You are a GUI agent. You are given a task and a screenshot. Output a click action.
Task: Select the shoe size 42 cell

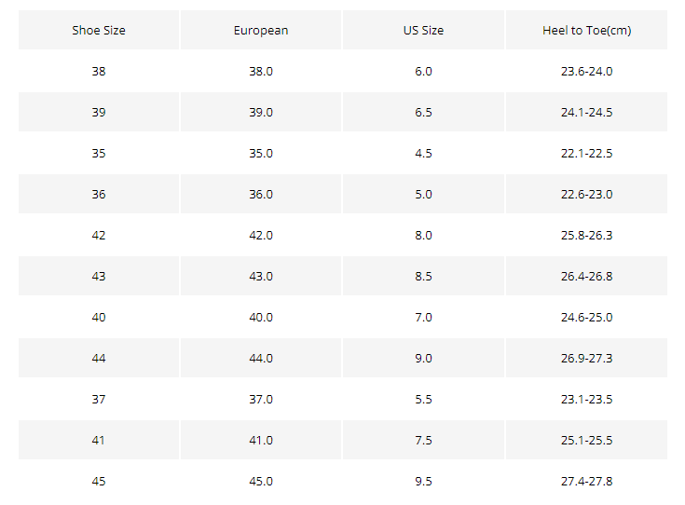[x=99, y=236]
